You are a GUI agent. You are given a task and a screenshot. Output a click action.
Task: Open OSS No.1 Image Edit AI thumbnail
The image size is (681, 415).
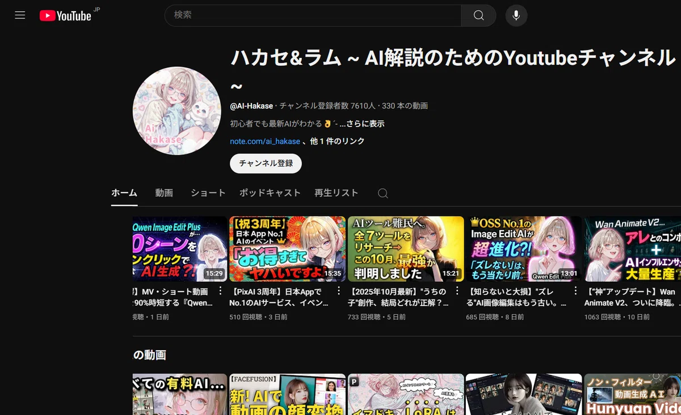(x=524, y=249)
